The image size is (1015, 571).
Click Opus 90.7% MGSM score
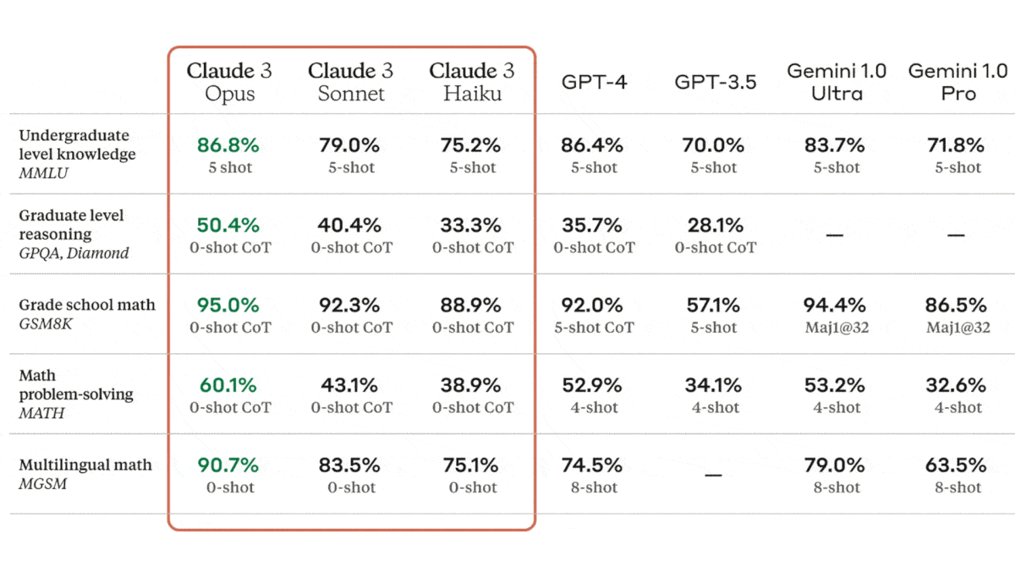(x=229, y=465)
